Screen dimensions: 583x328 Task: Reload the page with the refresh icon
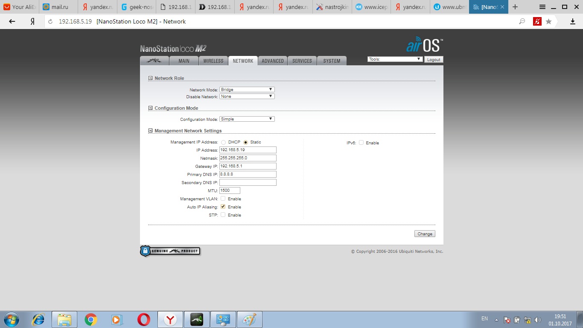coord(50,21)
